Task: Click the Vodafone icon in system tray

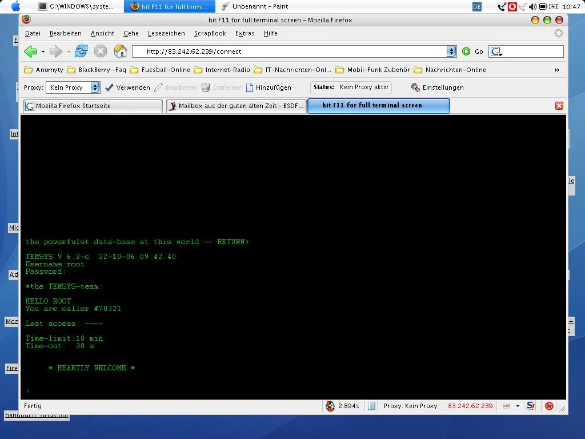Action: tap(512, 6)
